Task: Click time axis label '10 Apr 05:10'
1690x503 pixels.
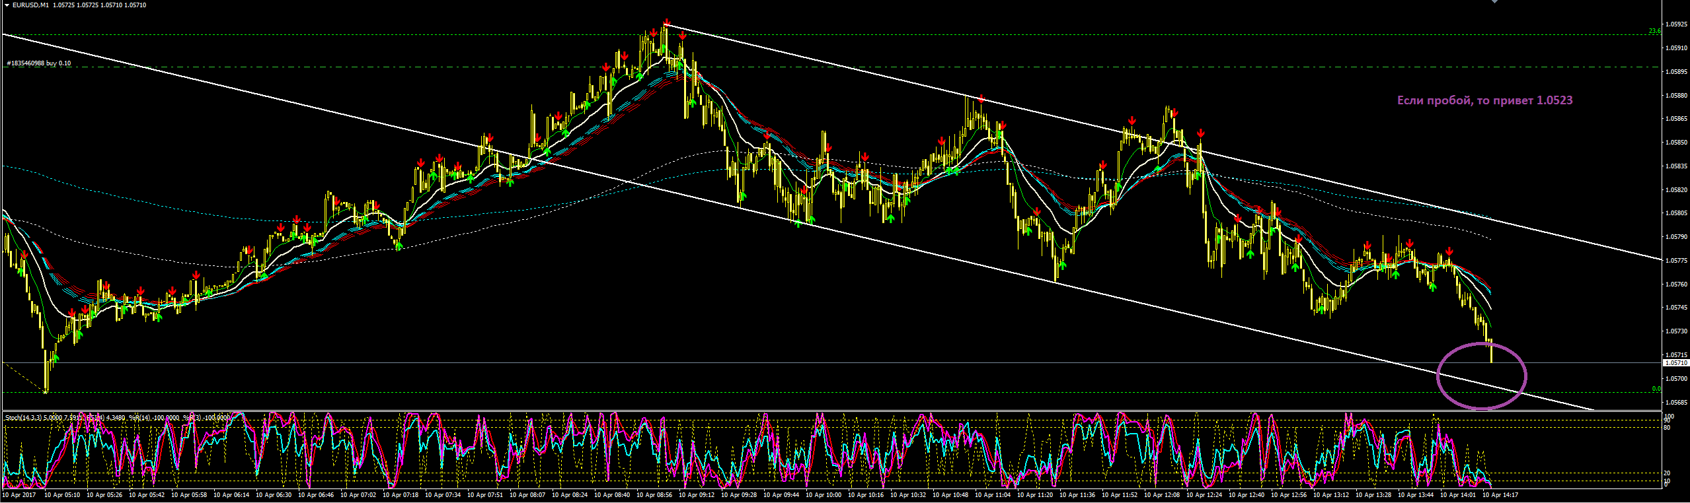Action: click(x=62, y=494)
